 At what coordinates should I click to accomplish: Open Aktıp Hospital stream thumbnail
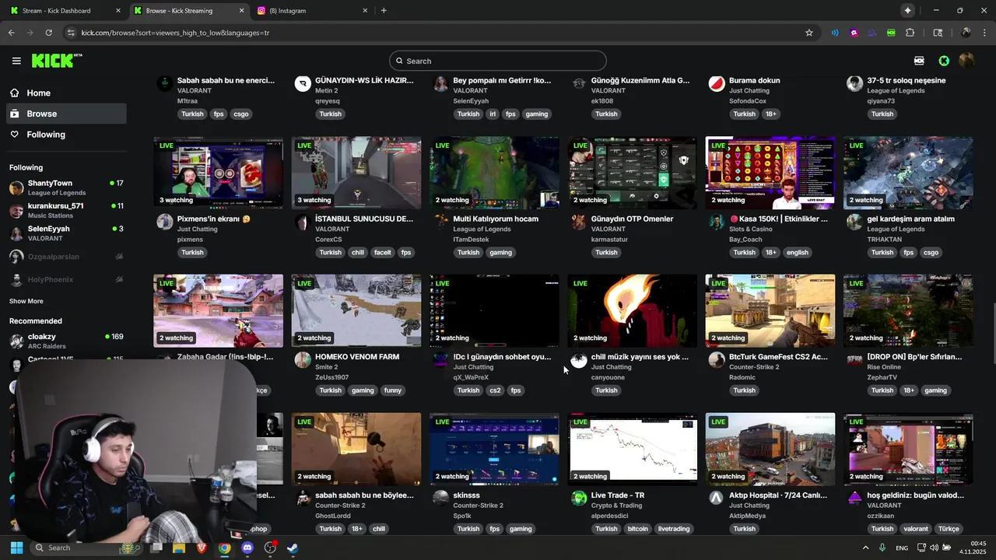coord(770,449)
